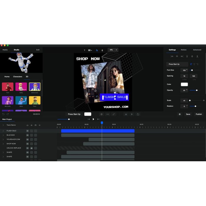This screenshot has width=206, height=206.
Task: Select the Michelle character thumbnail
Action: click(8, 100)
